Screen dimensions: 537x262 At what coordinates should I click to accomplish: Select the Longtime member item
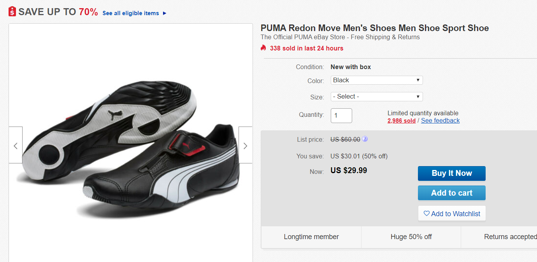[x=311, y=237]
